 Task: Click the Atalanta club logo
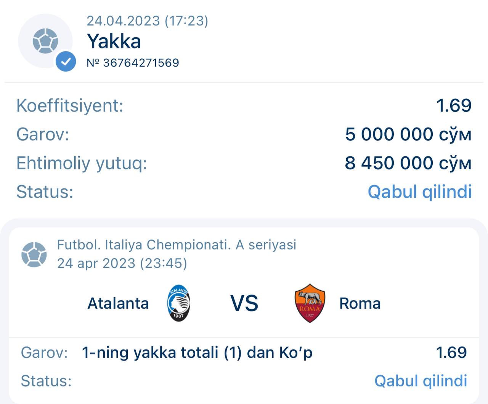pos(178,303)
